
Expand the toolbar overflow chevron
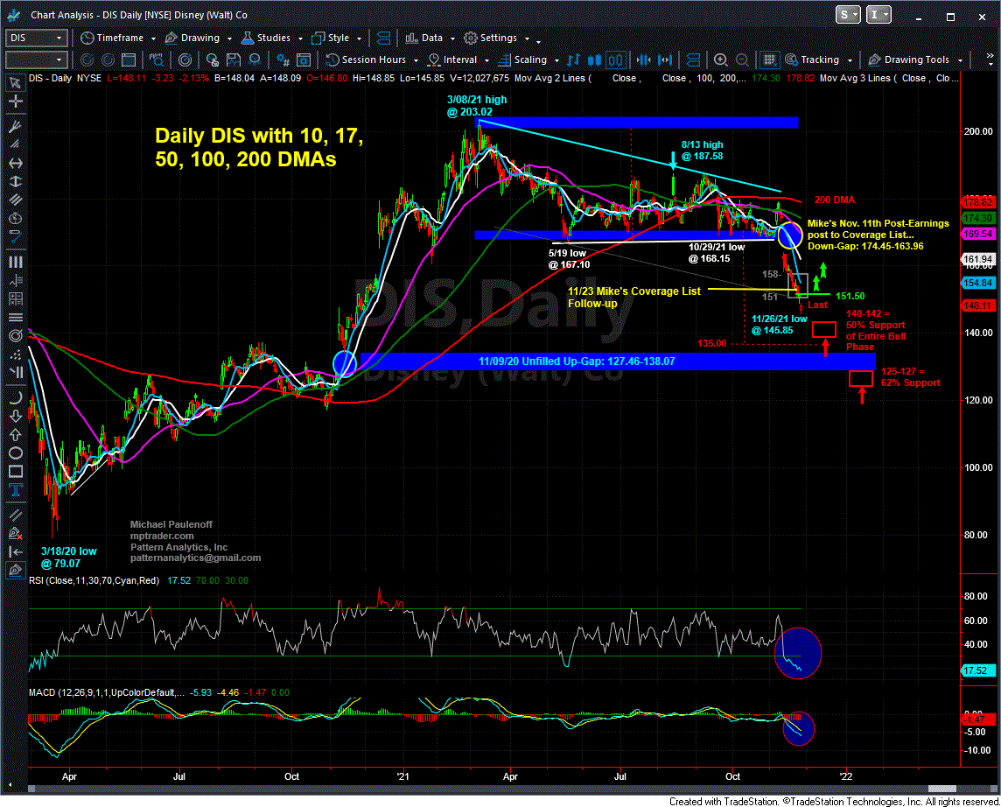pyautogui.click(x=990, y=60)
